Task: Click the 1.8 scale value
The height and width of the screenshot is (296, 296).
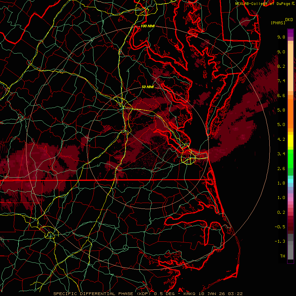Action: (x=281, y=183)
